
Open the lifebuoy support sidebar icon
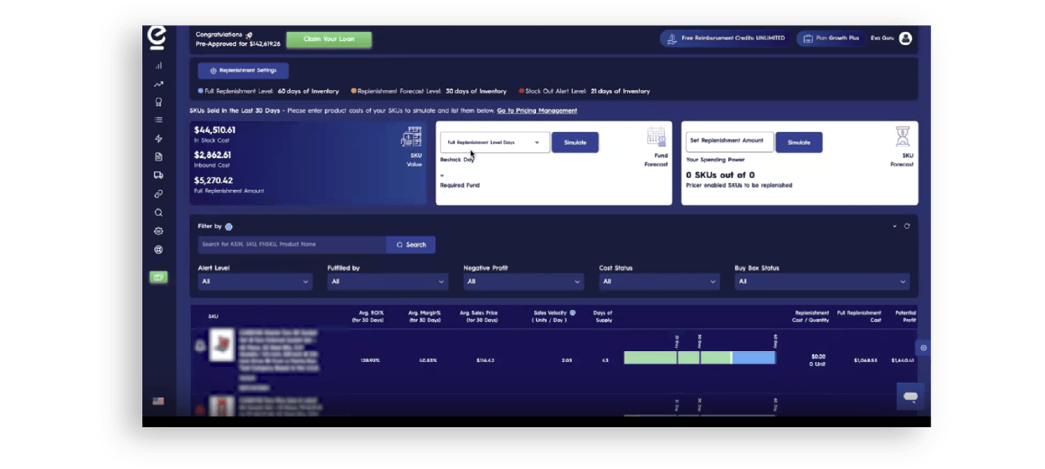pos(158,249)
